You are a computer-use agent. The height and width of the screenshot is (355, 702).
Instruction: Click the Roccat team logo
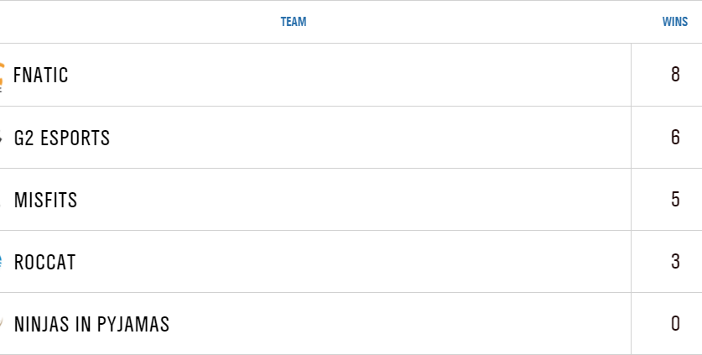(3, 262)
